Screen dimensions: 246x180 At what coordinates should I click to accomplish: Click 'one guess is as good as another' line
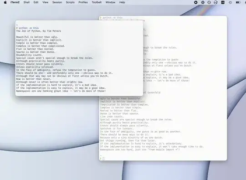coord(140,132)
